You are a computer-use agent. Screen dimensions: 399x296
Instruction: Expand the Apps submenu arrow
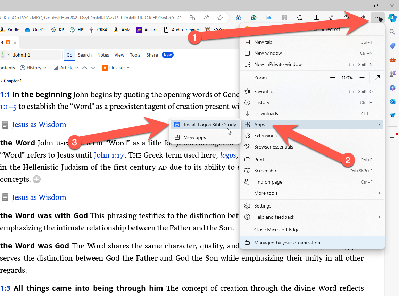[x=379, y=125]
